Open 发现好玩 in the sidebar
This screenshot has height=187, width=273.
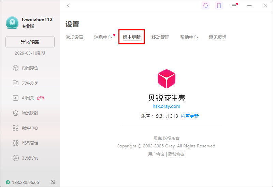30,158
